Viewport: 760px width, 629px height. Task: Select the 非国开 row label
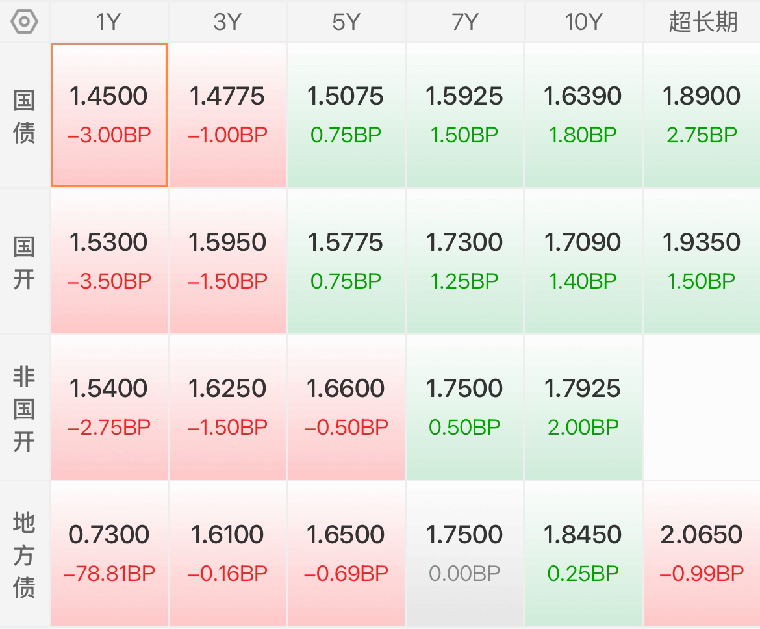(24, 409)
